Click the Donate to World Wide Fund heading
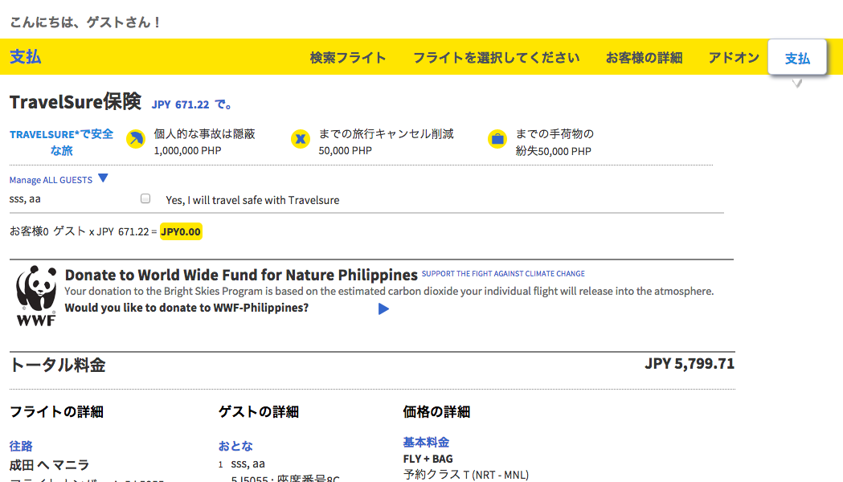The height and width of the screenshot is (482, 843). coord(241,275)
